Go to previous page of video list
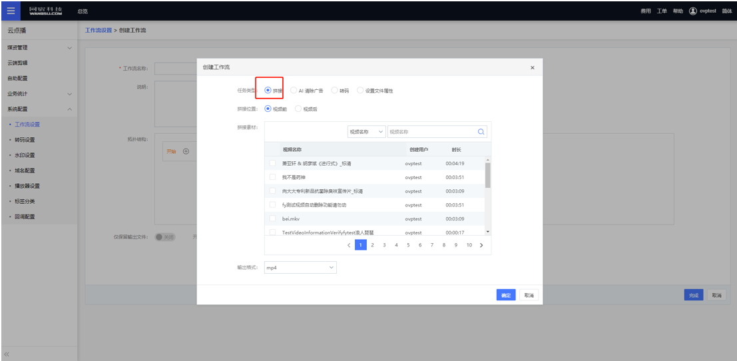Viewport: 737px width, 361px height. tap(348, 245)
